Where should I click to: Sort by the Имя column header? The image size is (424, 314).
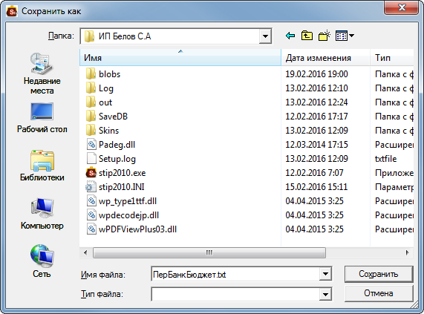tap(180, 58)
